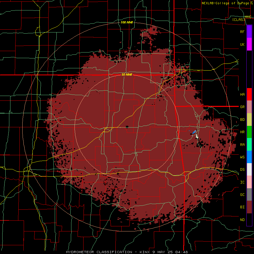Click the olive-yellow BD color swatch

[x=249, y=120]
